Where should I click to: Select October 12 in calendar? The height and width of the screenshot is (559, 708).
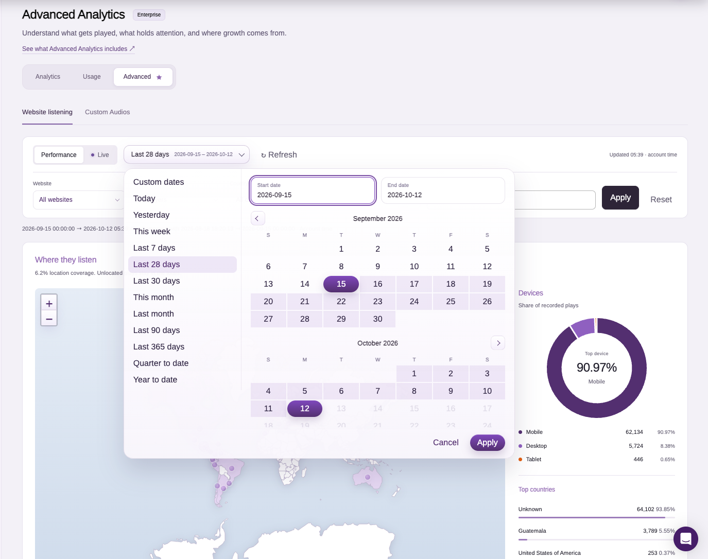[x=305, y=409]
